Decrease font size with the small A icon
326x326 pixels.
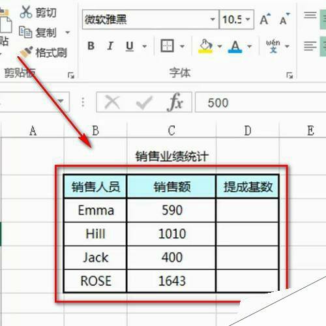coord(285,19)
